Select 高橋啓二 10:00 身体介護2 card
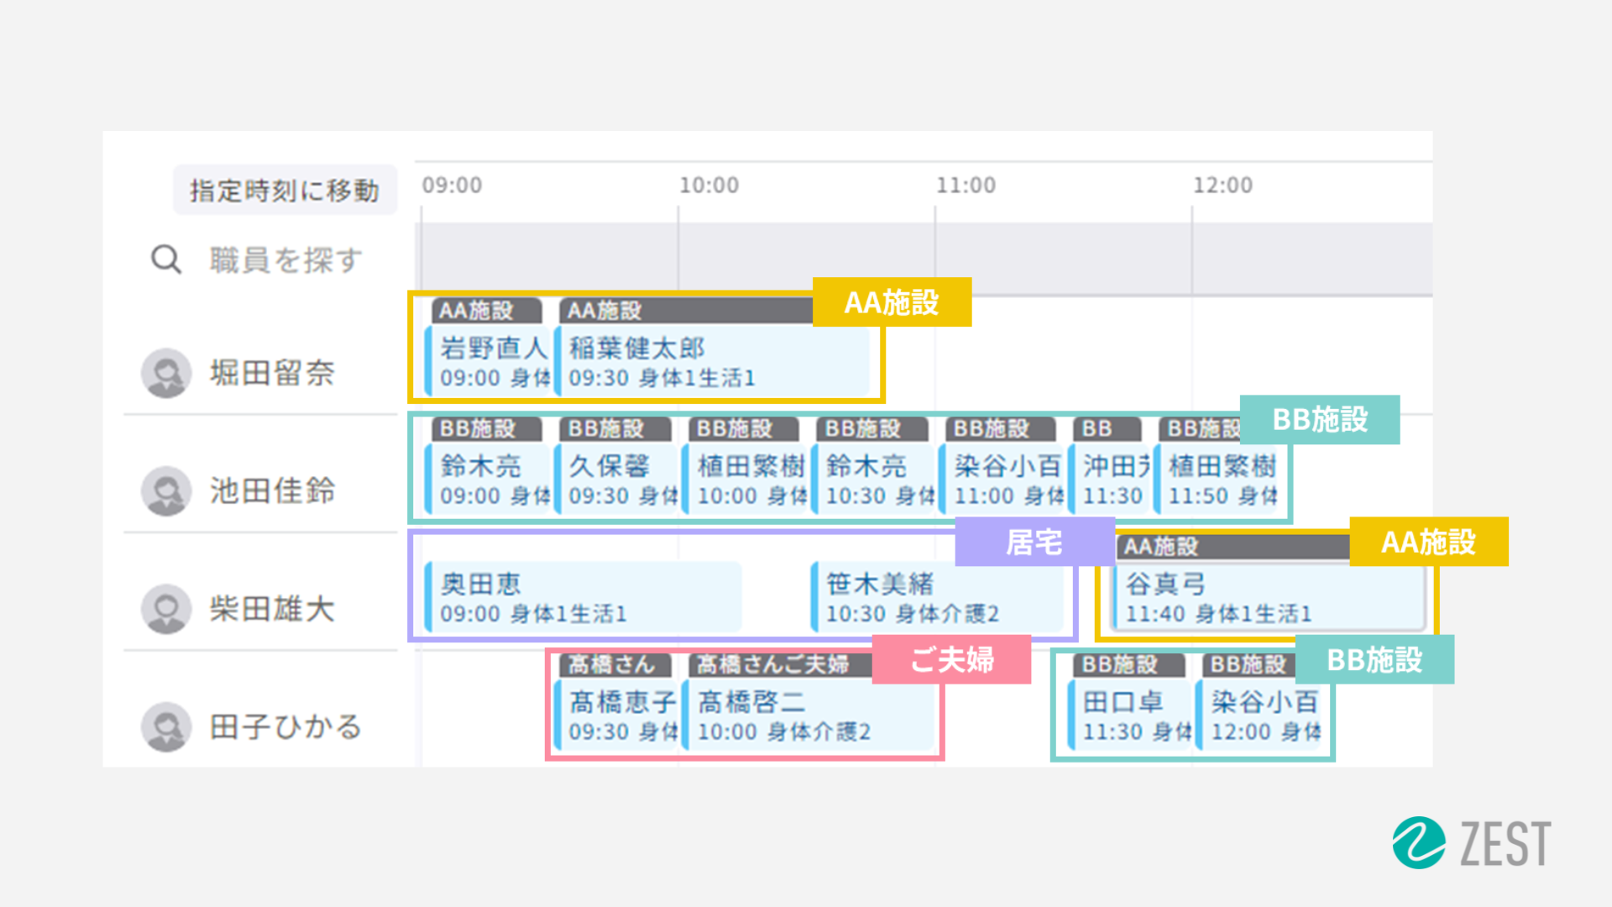The height and width of the screenshot is (907, 1612). click(x=809, y=716)
